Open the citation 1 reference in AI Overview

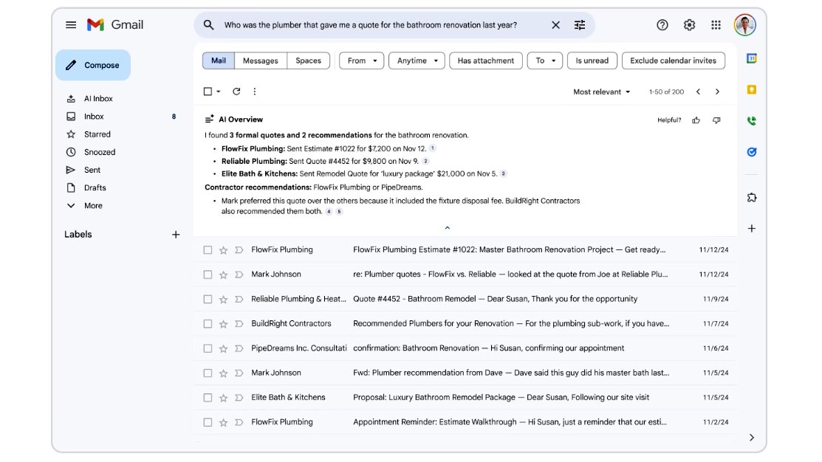tap(433, 146)
